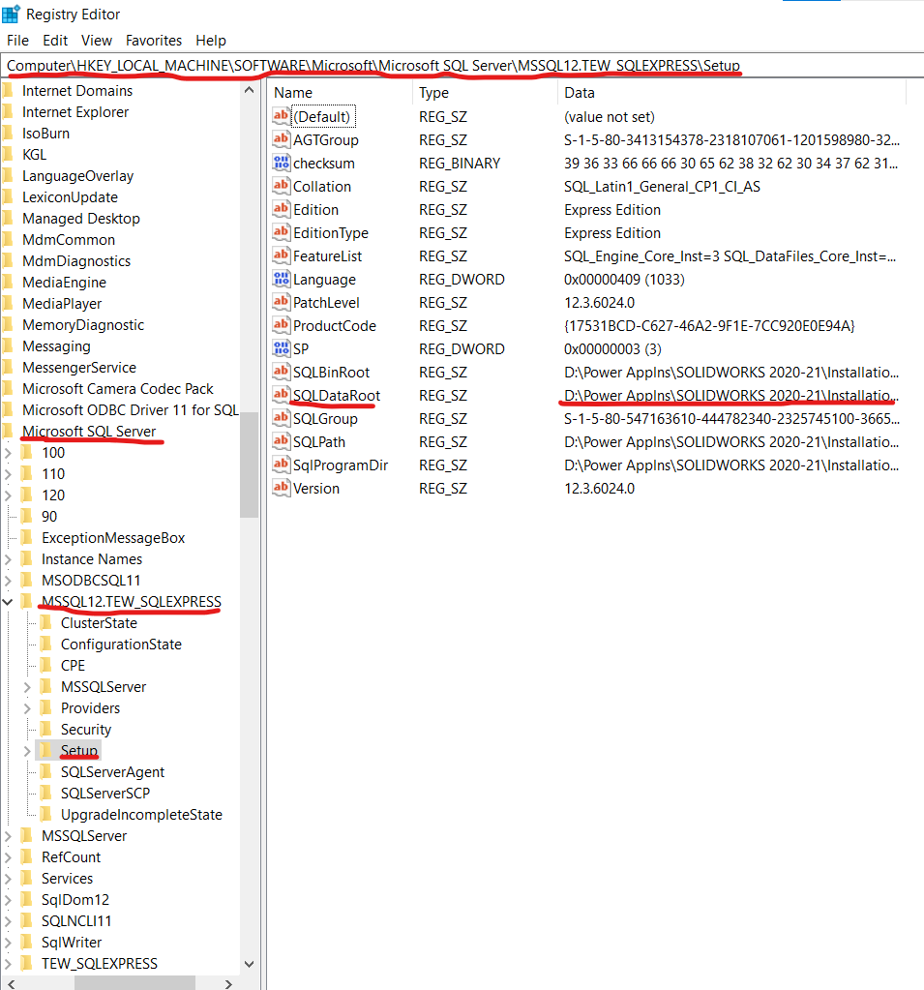This screenshot has width=924, height=990.
Task: Click the tree scroll down arrow
Action: [x=250, y=964]
